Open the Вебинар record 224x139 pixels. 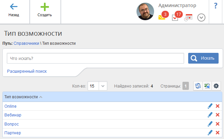click(13, 115)
